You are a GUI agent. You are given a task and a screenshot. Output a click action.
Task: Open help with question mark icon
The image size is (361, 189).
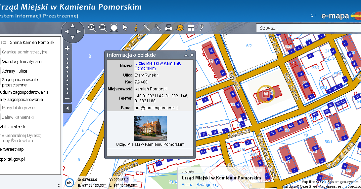click(202, 28)
